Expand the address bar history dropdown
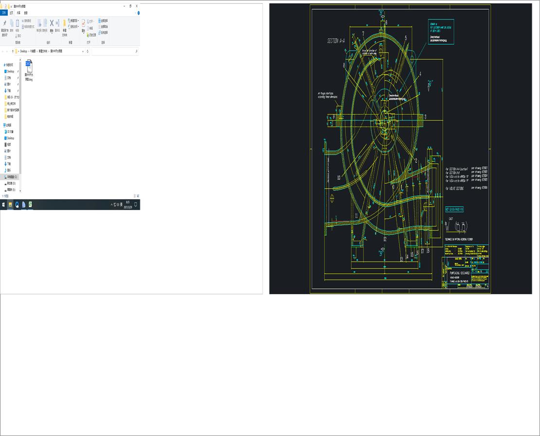This screenshot has width=540, height=436. (x=83, y=51)
